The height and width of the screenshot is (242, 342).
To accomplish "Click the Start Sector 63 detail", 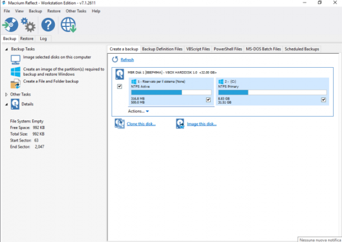I will [24, 140].
